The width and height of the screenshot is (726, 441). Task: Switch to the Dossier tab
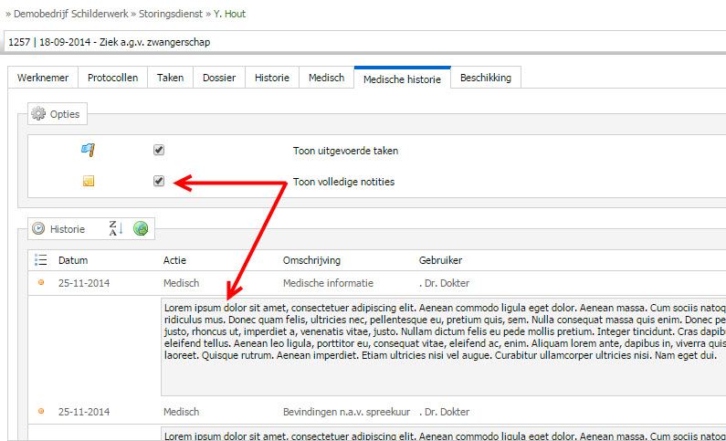tap(219, 78)
